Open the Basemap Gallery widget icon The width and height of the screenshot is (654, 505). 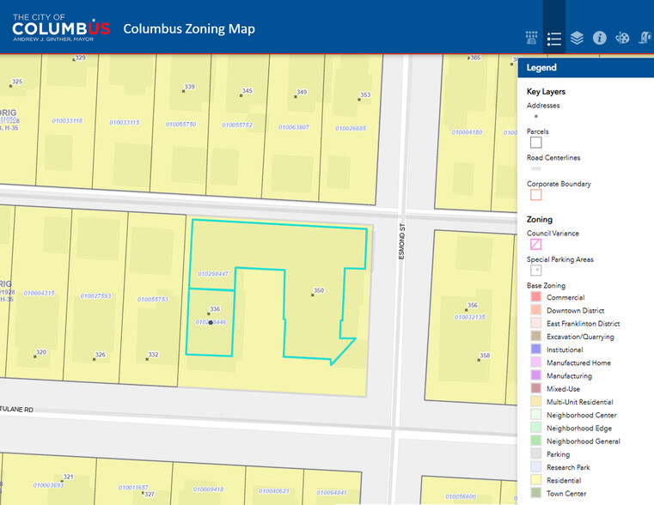click(x=531, y=38)
